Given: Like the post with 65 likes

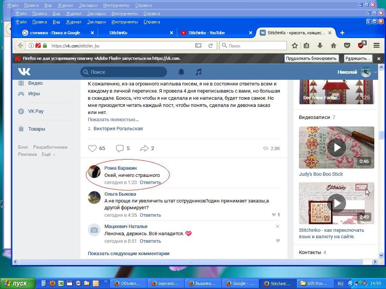Looking at the screenshot, I should (92, 148).
